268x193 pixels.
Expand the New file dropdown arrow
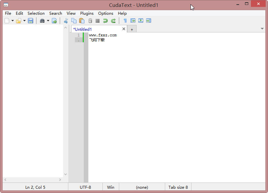(13, 21)
